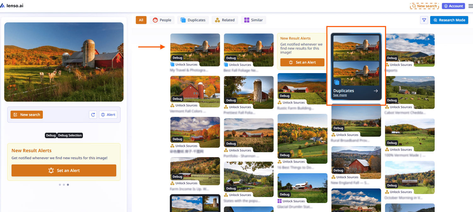Open the Portfolio - Shannon... result thumbnail

(249, 135)
